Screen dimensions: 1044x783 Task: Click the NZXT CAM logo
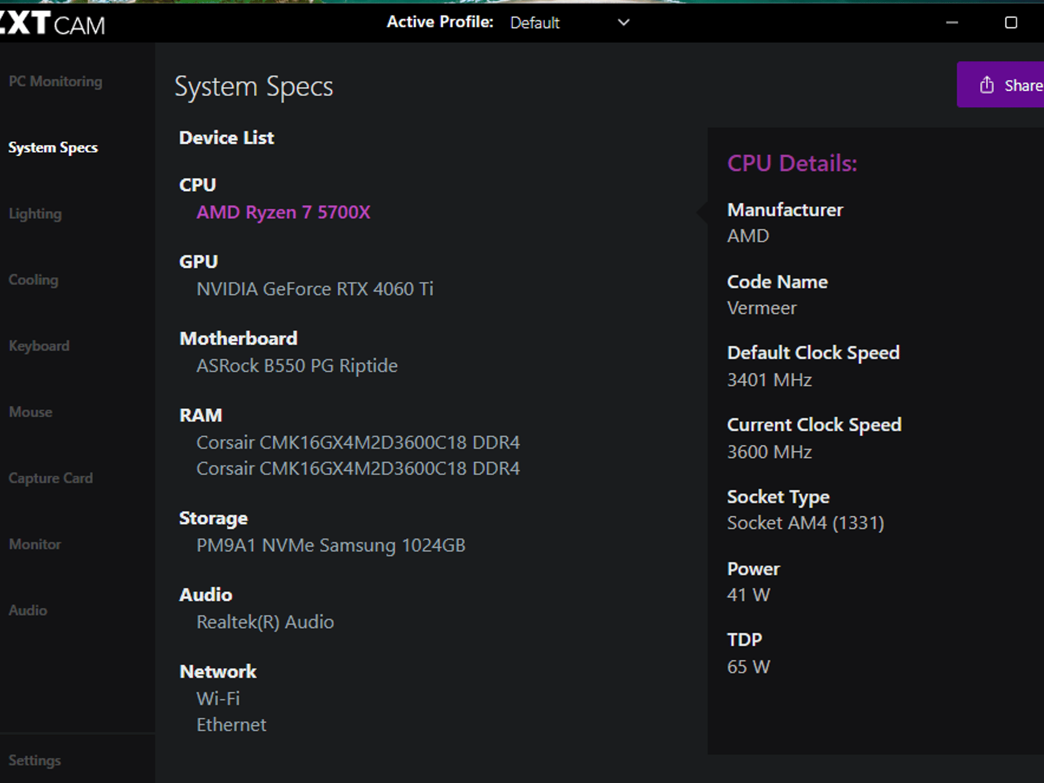(x=52, y=23)
